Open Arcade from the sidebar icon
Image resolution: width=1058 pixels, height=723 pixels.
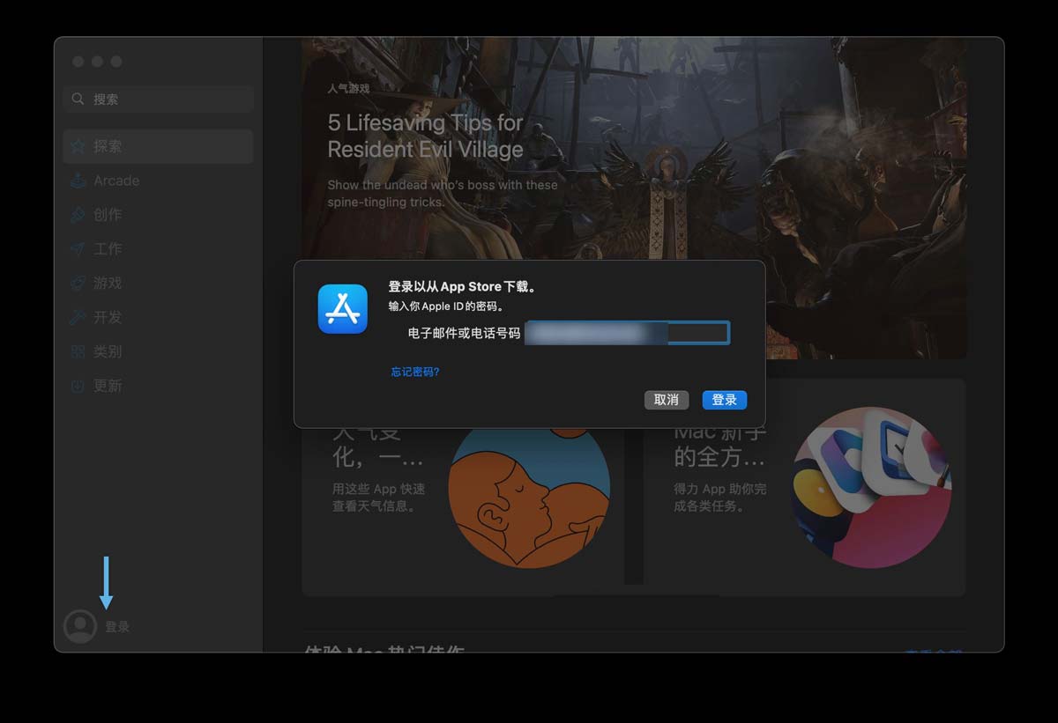(78, 181)
